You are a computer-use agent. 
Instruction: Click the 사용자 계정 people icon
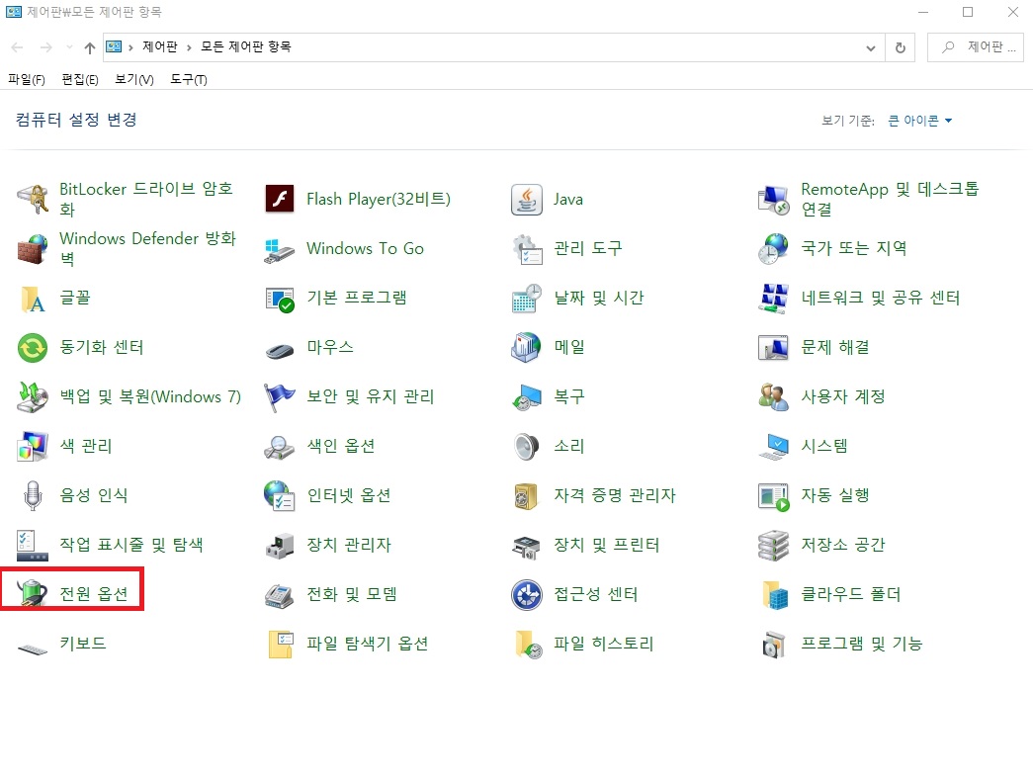pos(773,396)
